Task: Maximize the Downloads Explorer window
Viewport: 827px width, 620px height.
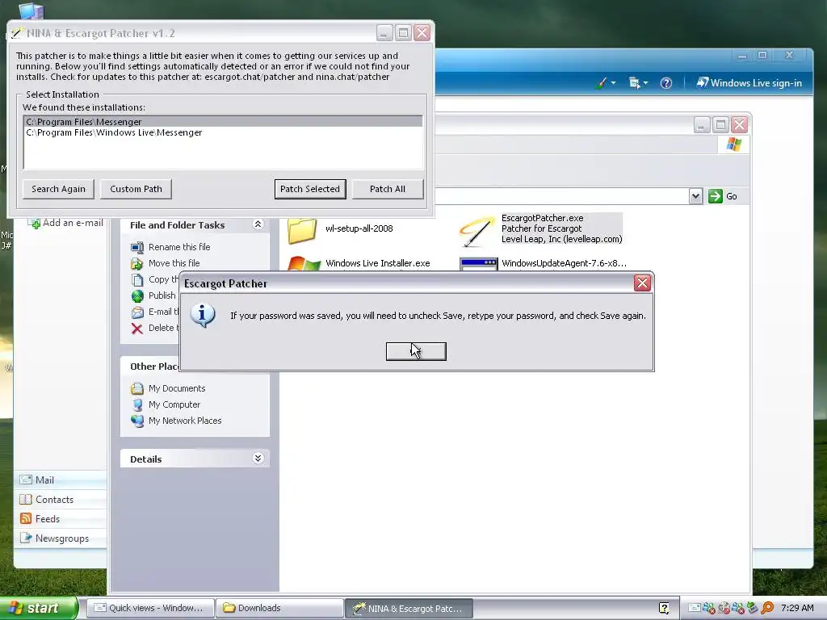Action: (x=720, y=125)
